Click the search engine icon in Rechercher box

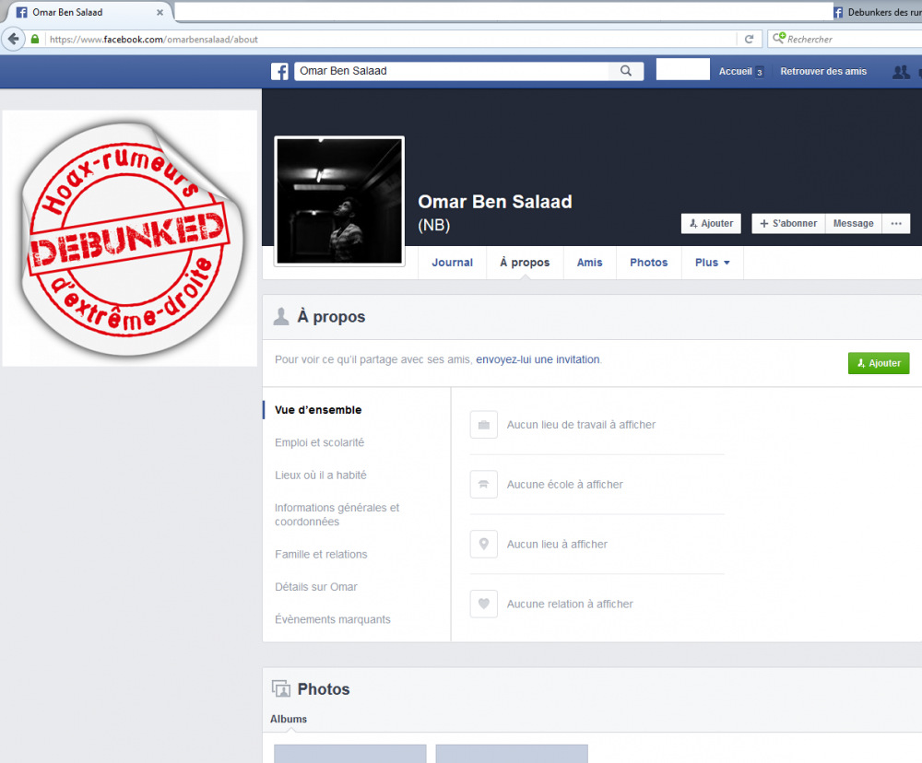(x=778, y=38)
